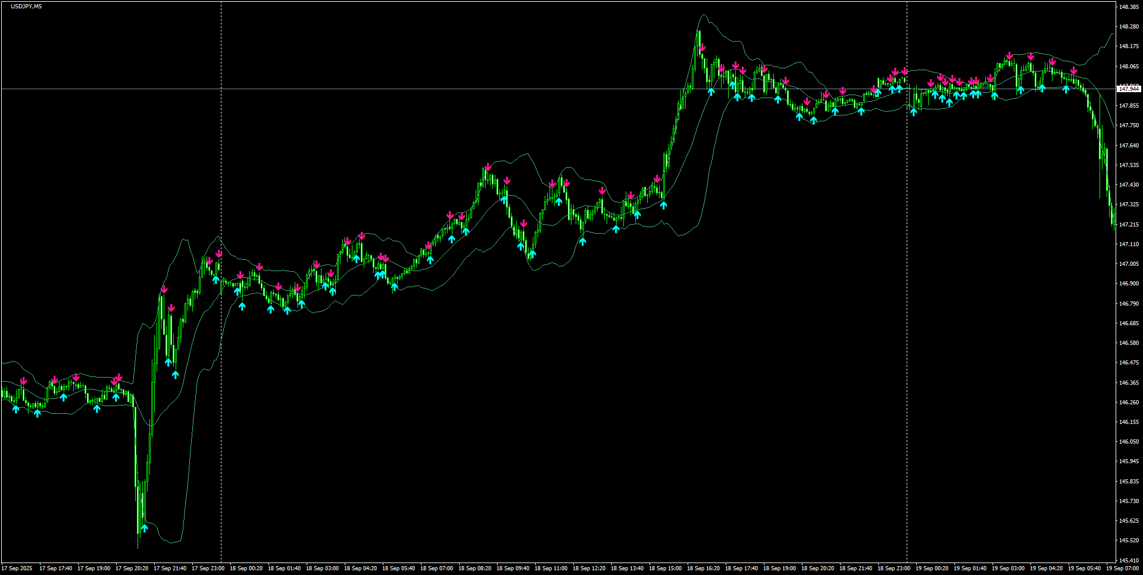
Task: Click the 147.535 price axis label
Action: pos(1129,165)
